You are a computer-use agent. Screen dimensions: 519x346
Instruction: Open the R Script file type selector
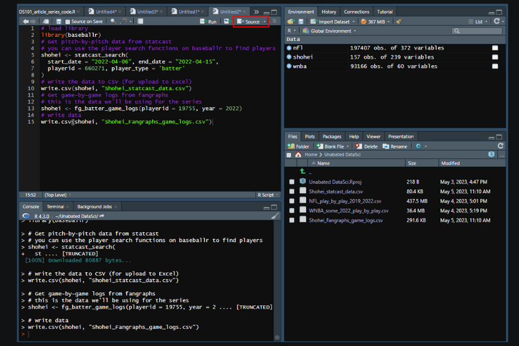pyautogui.click(x=268, y=195)
